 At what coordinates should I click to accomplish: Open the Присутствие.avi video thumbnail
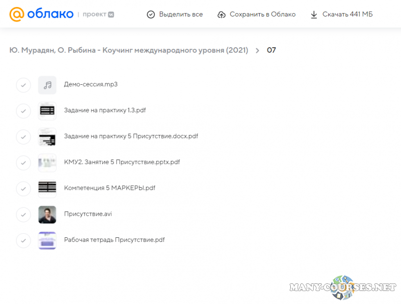(x=47, y=215)
